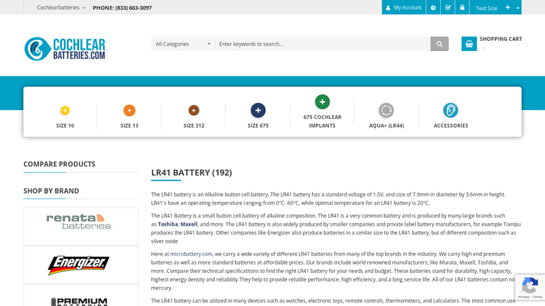The image size is (545, 306).
Task: Open the Cochlearbatteries store dropdown
Action: pyautogui.click(x=61, y=7)
